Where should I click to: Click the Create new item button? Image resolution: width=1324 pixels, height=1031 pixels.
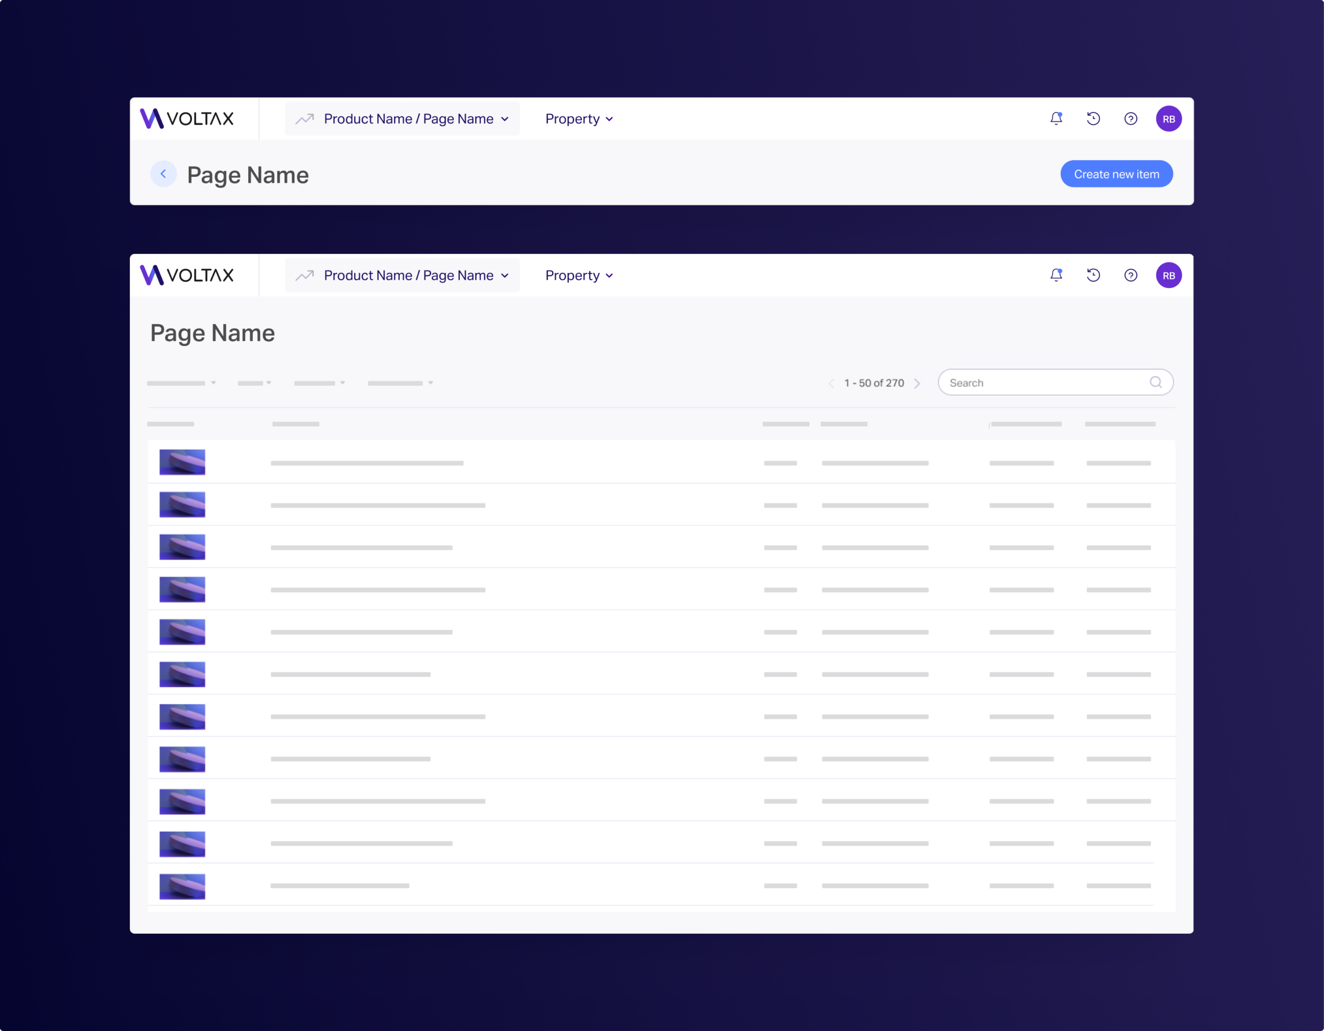pos(1116,174)
